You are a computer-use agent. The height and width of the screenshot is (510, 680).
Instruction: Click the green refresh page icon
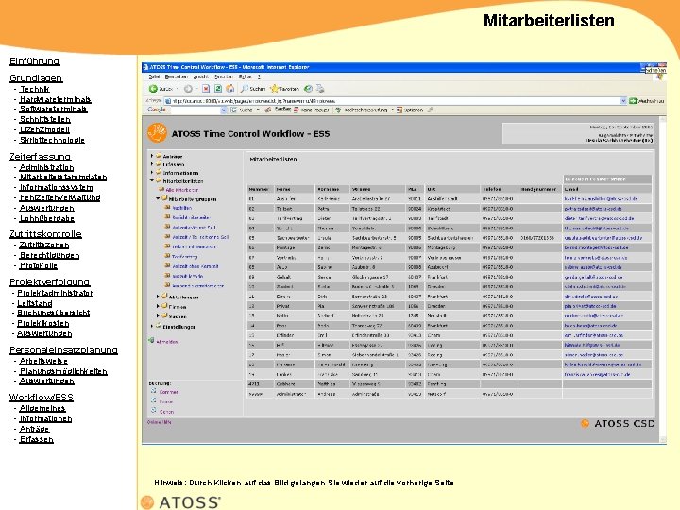218,89
